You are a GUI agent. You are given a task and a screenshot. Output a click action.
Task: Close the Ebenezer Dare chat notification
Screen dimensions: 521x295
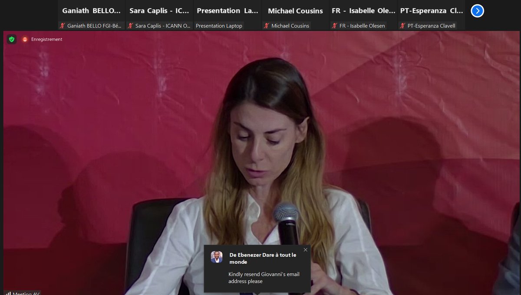pos(305,250)
